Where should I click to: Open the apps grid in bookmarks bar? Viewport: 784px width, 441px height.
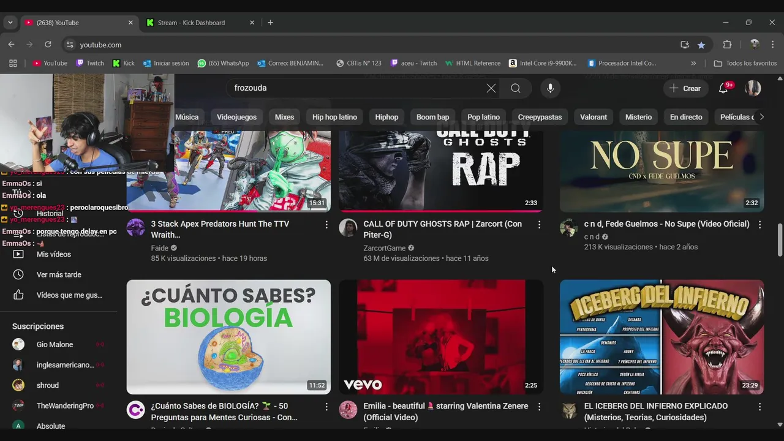click(x=13, y=63)
